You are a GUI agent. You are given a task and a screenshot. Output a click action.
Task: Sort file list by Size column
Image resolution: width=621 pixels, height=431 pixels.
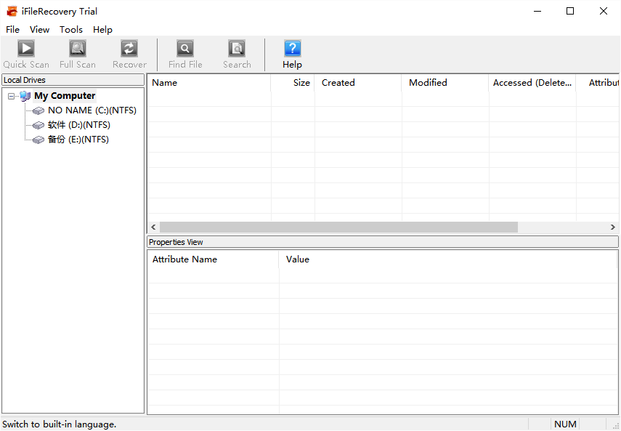pyautogui.click(x=293, y=83)
